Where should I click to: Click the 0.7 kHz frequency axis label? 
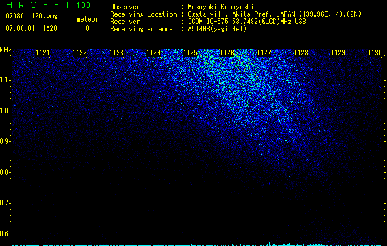(x=5, y=203)
